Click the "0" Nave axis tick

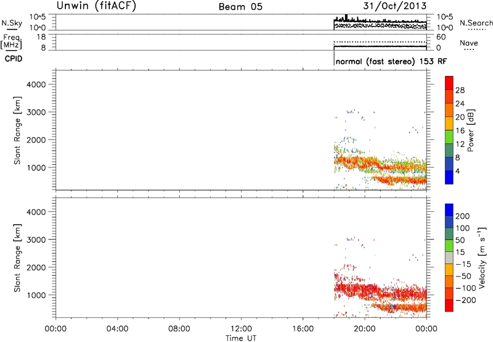coord(439,48)
